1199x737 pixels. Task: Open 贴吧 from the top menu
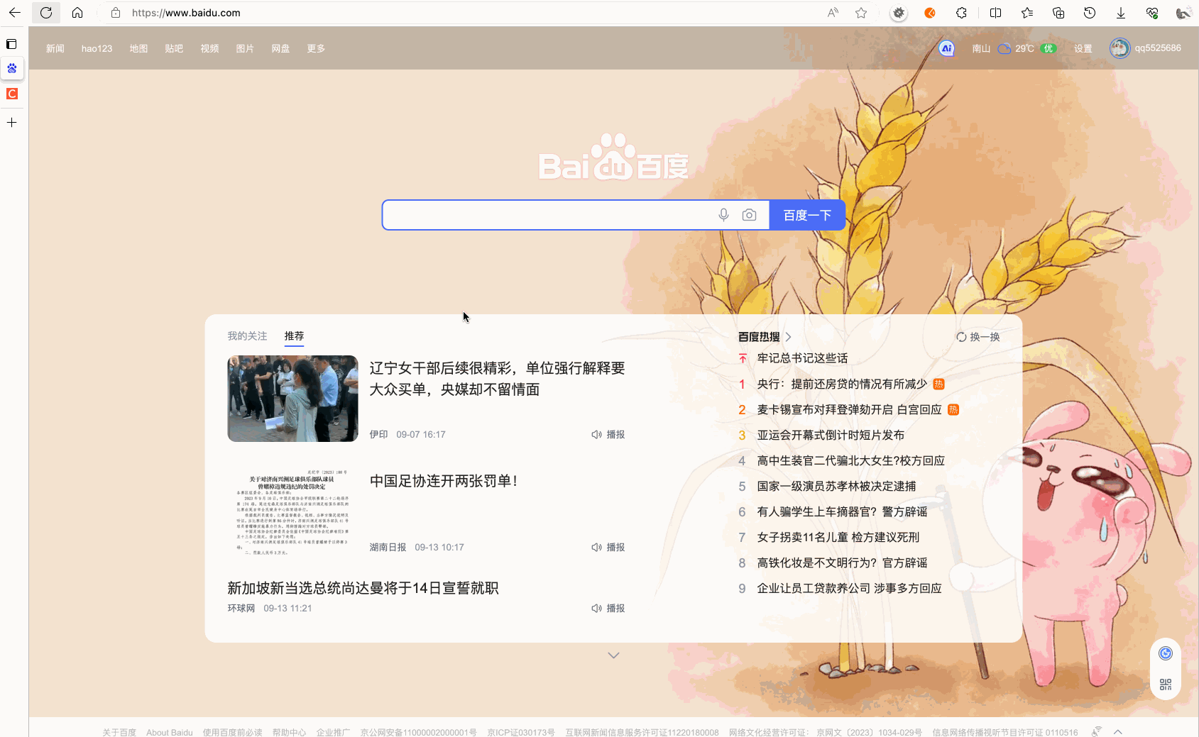[174, 48]
